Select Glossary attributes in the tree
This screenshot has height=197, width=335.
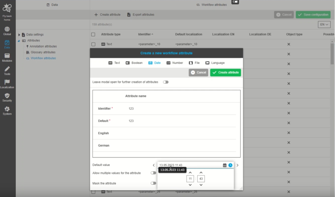pos(43,52)
